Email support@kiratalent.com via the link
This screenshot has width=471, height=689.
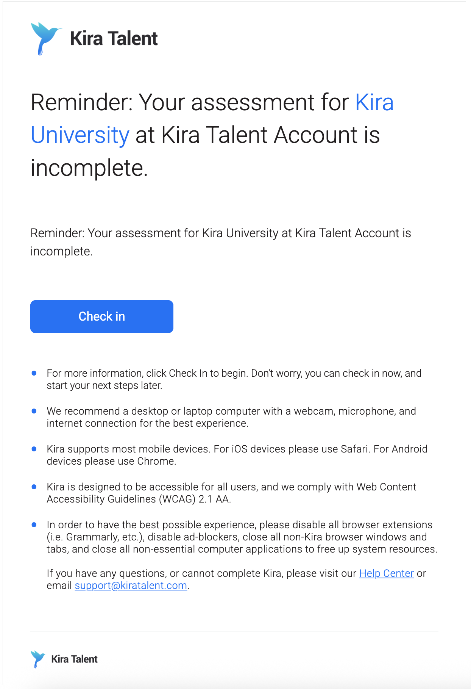[x=131, y=586]
